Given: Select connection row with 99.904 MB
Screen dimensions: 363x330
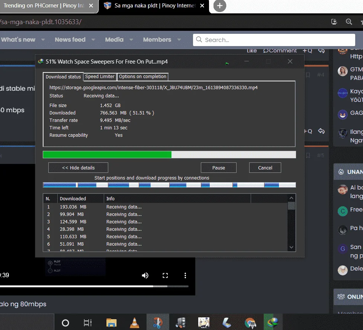Looking at the screenshot, I should 165,214.
